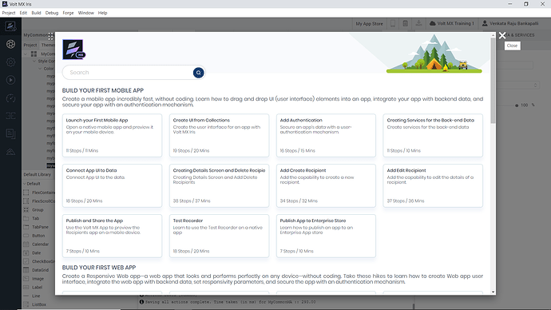Open the Connect App UI to Data hike
Screen dimensions: 551x310
112,185
